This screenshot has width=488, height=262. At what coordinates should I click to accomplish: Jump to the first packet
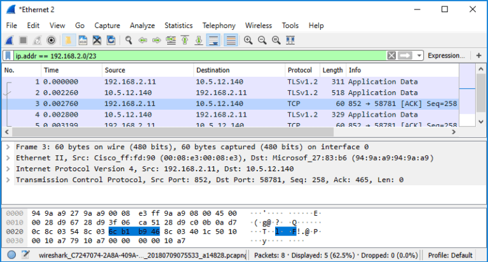(x=185, y=41)
